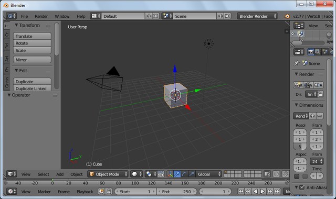Viewport: 336px width, 199px height.
Task: Remove render preset with minus
Action: 320,116
